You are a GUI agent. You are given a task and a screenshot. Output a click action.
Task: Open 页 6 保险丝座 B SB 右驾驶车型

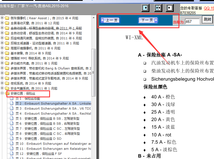(47, 124)
